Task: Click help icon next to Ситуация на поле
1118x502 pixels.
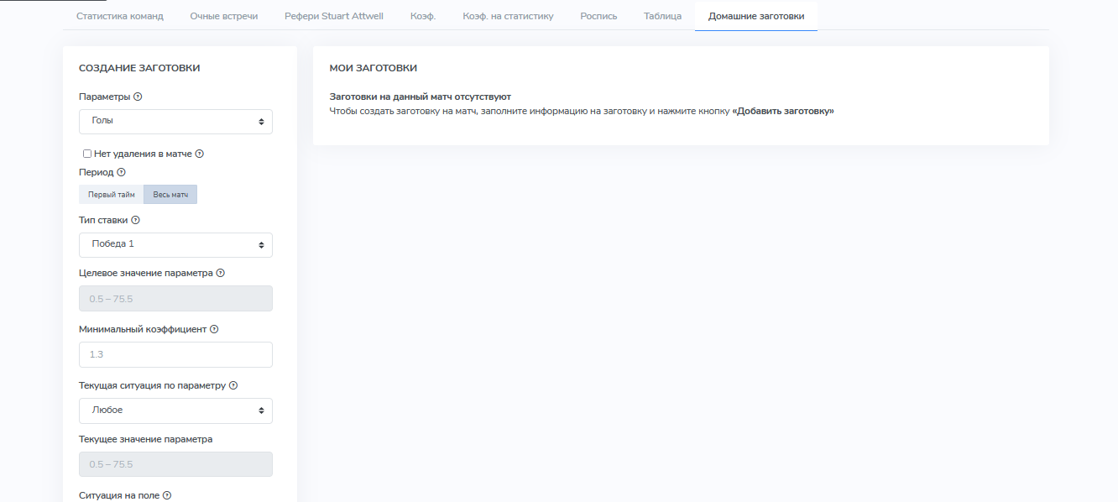Action: [167, 495]
